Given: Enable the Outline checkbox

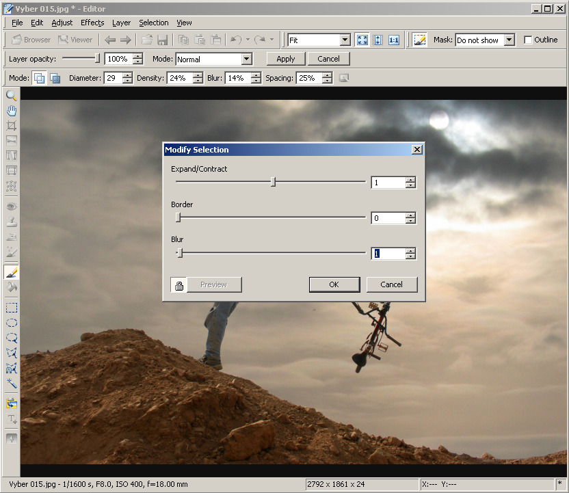Looking at the screenshot, I should (x=528, y=40).
